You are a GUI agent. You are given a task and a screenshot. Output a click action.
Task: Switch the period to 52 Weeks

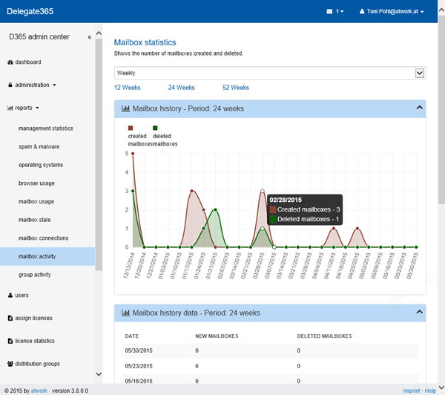[236, 88]
